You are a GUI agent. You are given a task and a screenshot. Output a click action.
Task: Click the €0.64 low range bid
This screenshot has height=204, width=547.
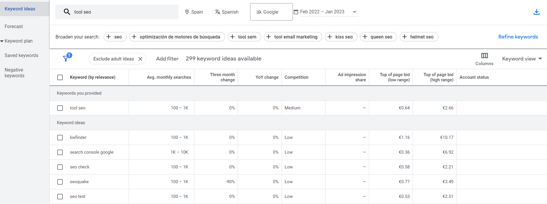coord(404,108)
